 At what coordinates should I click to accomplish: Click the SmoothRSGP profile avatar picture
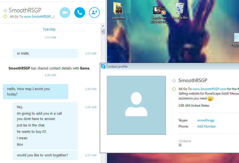[x=136, y=105]
